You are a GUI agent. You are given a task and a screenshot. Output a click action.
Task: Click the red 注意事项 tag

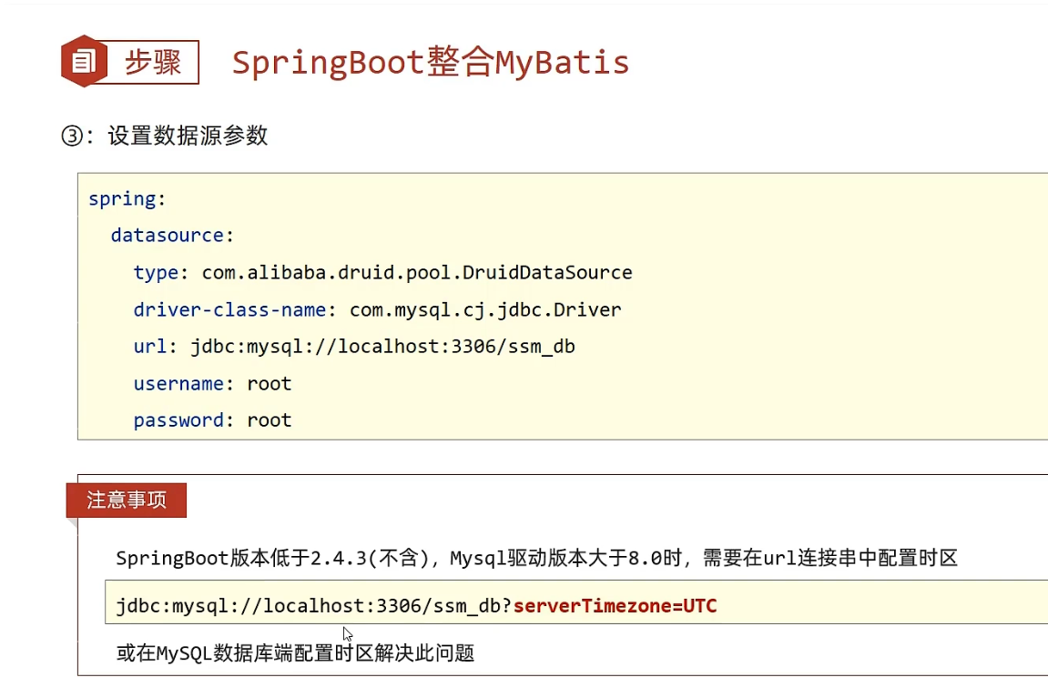pos(127,500)
